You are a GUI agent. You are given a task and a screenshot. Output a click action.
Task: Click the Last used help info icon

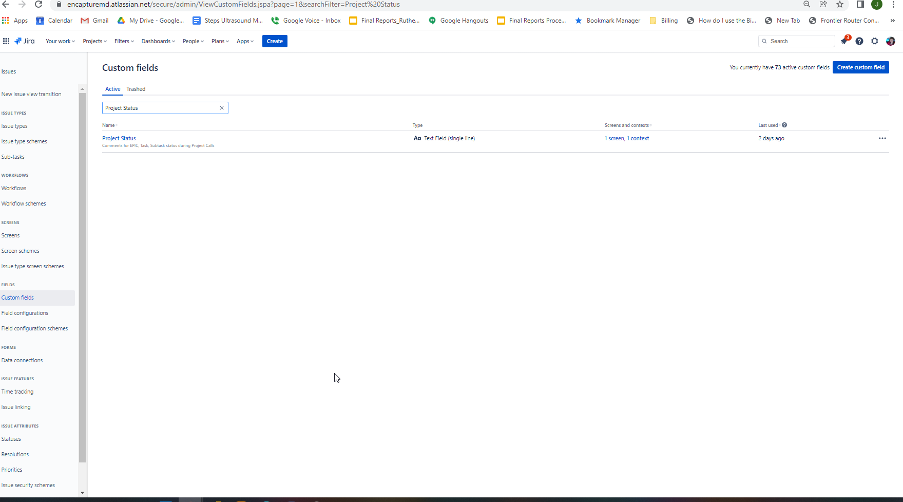point(784,125)
